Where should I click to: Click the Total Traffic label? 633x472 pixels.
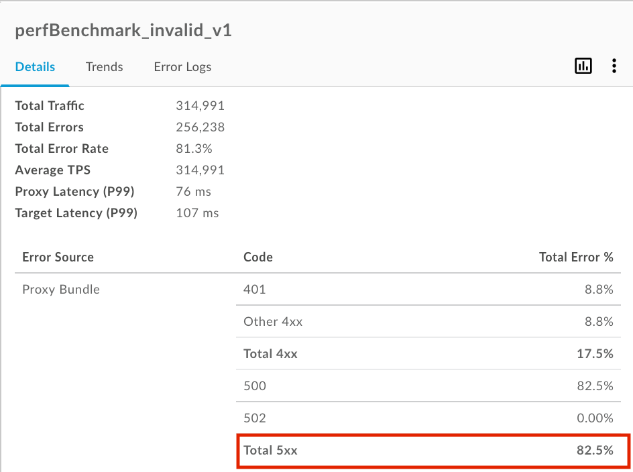point(50,106)
